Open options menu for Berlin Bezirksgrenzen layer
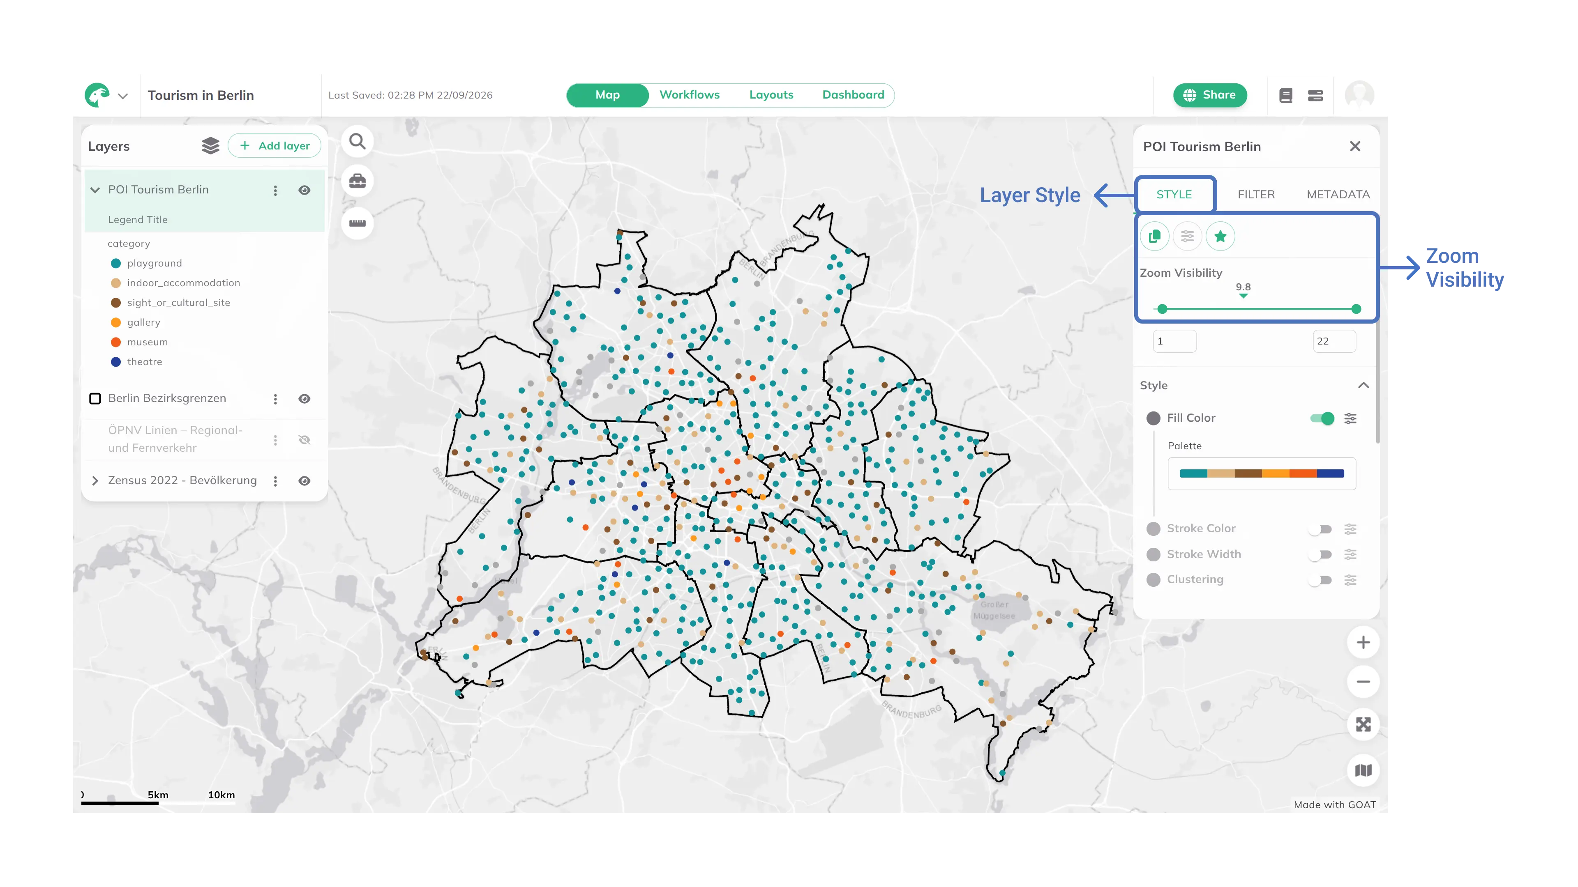 275,399
